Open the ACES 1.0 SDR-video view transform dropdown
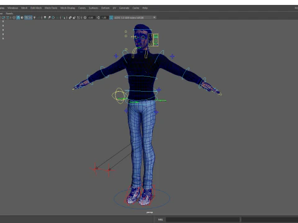The image size is (298, 223). (x=135, y=17)
